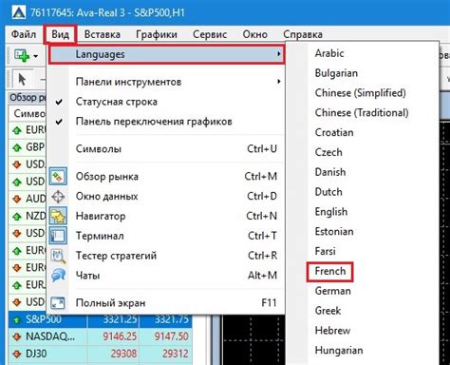Choose Chinese (Simplified) language
The width and height of the screenshot is (450, 365).
(360, 93)
